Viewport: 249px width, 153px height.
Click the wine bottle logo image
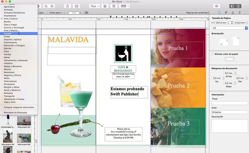123,53
